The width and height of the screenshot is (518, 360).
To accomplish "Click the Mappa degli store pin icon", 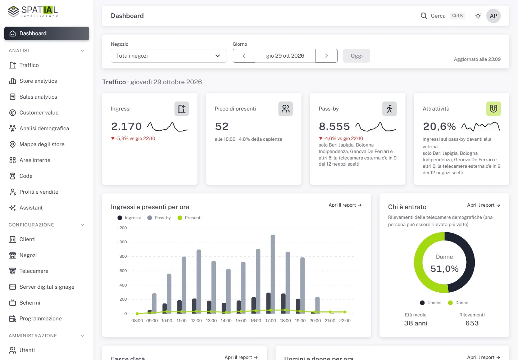I will tap(13, 144).
